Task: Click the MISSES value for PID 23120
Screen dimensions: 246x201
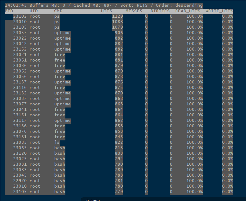Action: (x=146, y=153)
